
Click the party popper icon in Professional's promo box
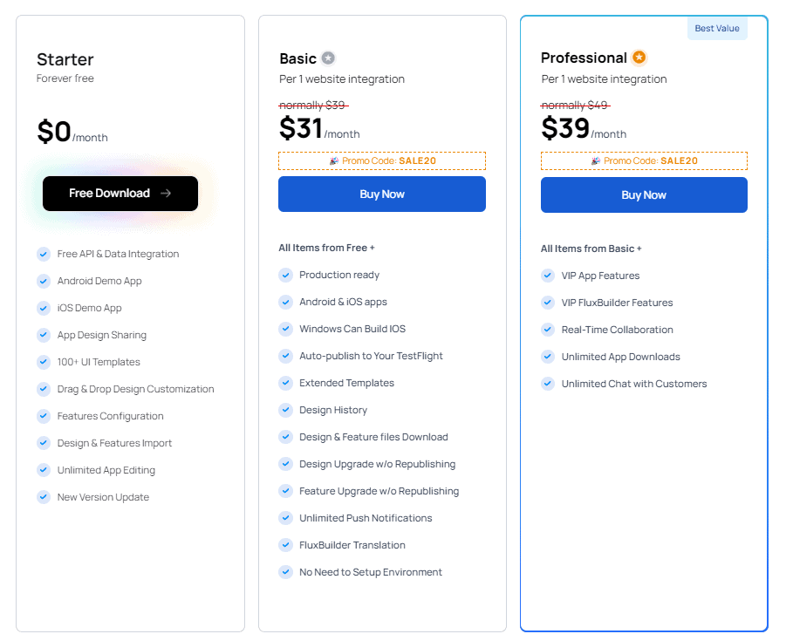pyautogui.click(x=597, y=160)
